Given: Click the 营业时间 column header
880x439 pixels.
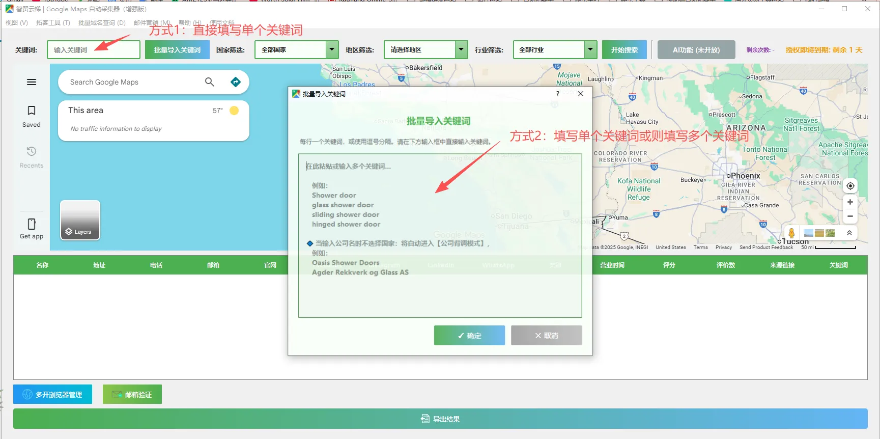Looking at the screenshot, I should tap(612, 265).
